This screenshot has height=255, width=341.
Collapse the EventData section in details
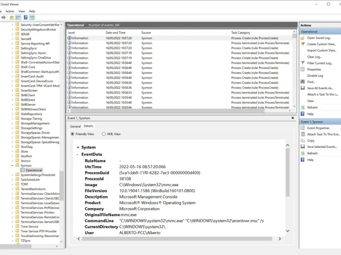click(78, 154)
